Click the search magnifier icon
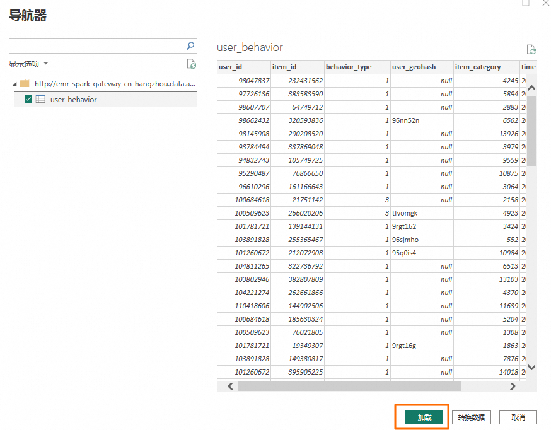 pyautogui.click(x=190, y=45)
